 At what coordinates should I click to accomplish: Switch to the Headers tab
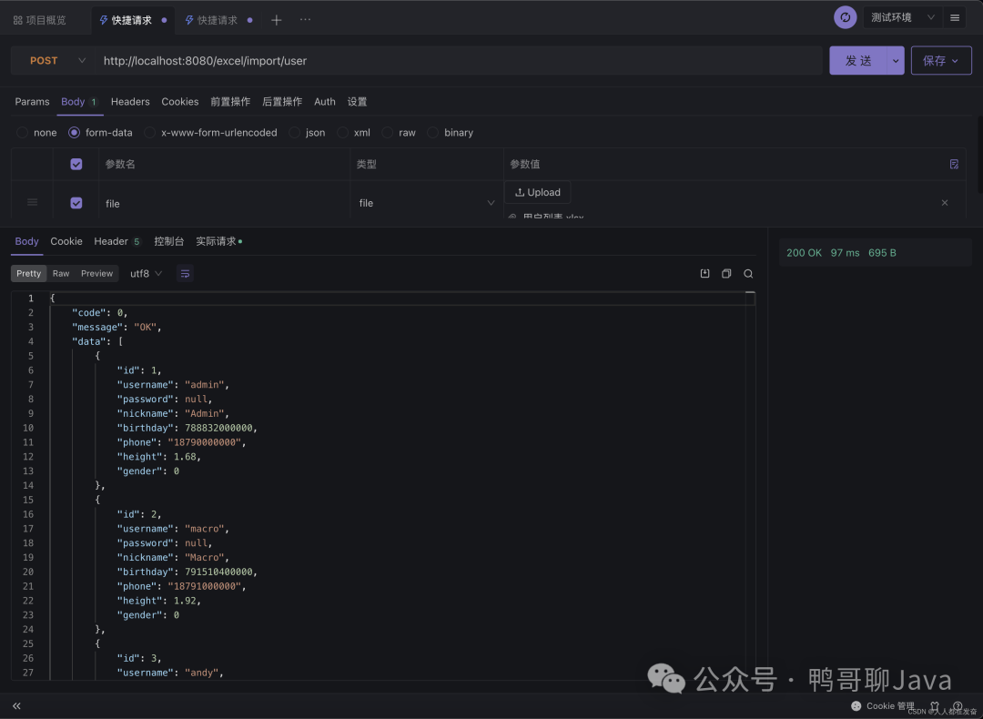(x=129, y=102)
